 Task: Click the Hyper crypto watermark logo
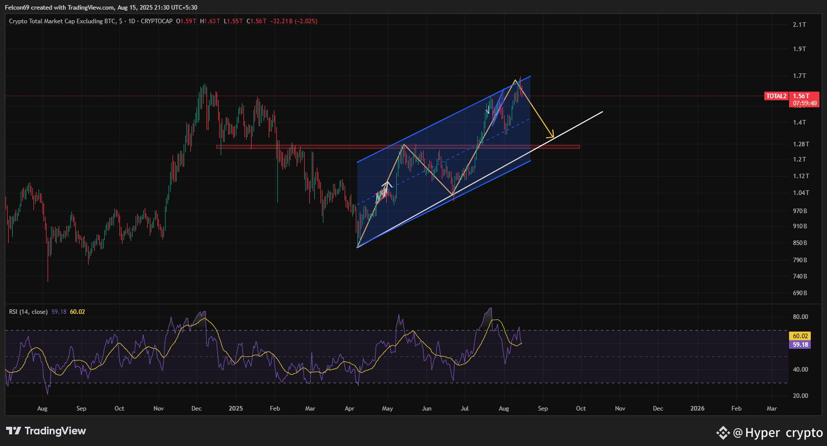click(723, 433)
